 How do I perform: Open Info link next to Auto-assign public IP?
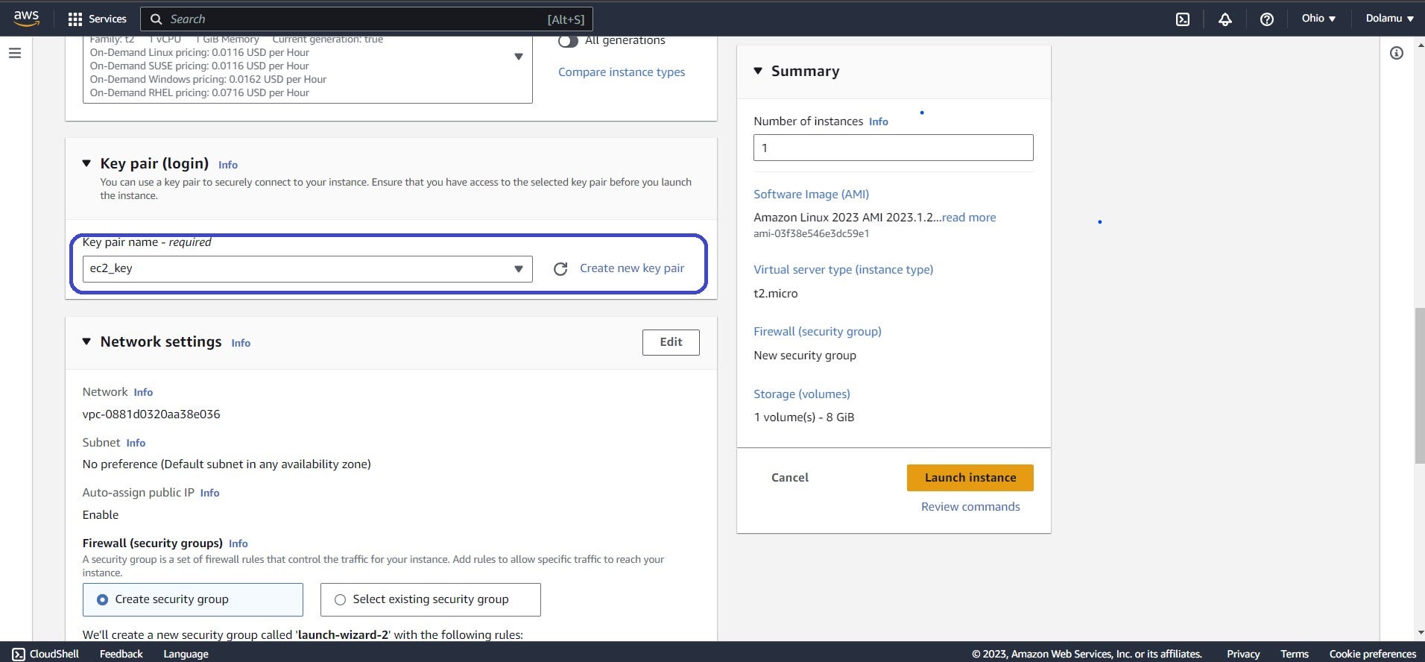[209, 493]
